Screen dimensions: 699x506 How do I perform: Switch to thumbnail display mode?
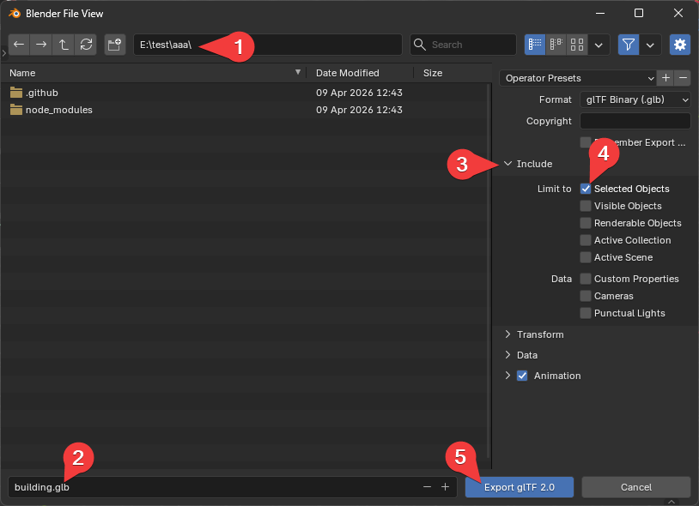[x=578, y=45]
